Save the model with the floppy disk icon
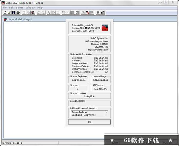The width and height of the screenshot is (179, 146). click(13, 13)
